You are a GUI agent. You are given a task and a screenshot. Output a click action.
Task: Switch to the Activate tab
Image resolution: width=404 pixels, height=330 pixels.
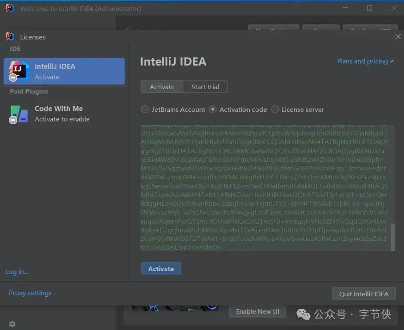click(162, 86)
